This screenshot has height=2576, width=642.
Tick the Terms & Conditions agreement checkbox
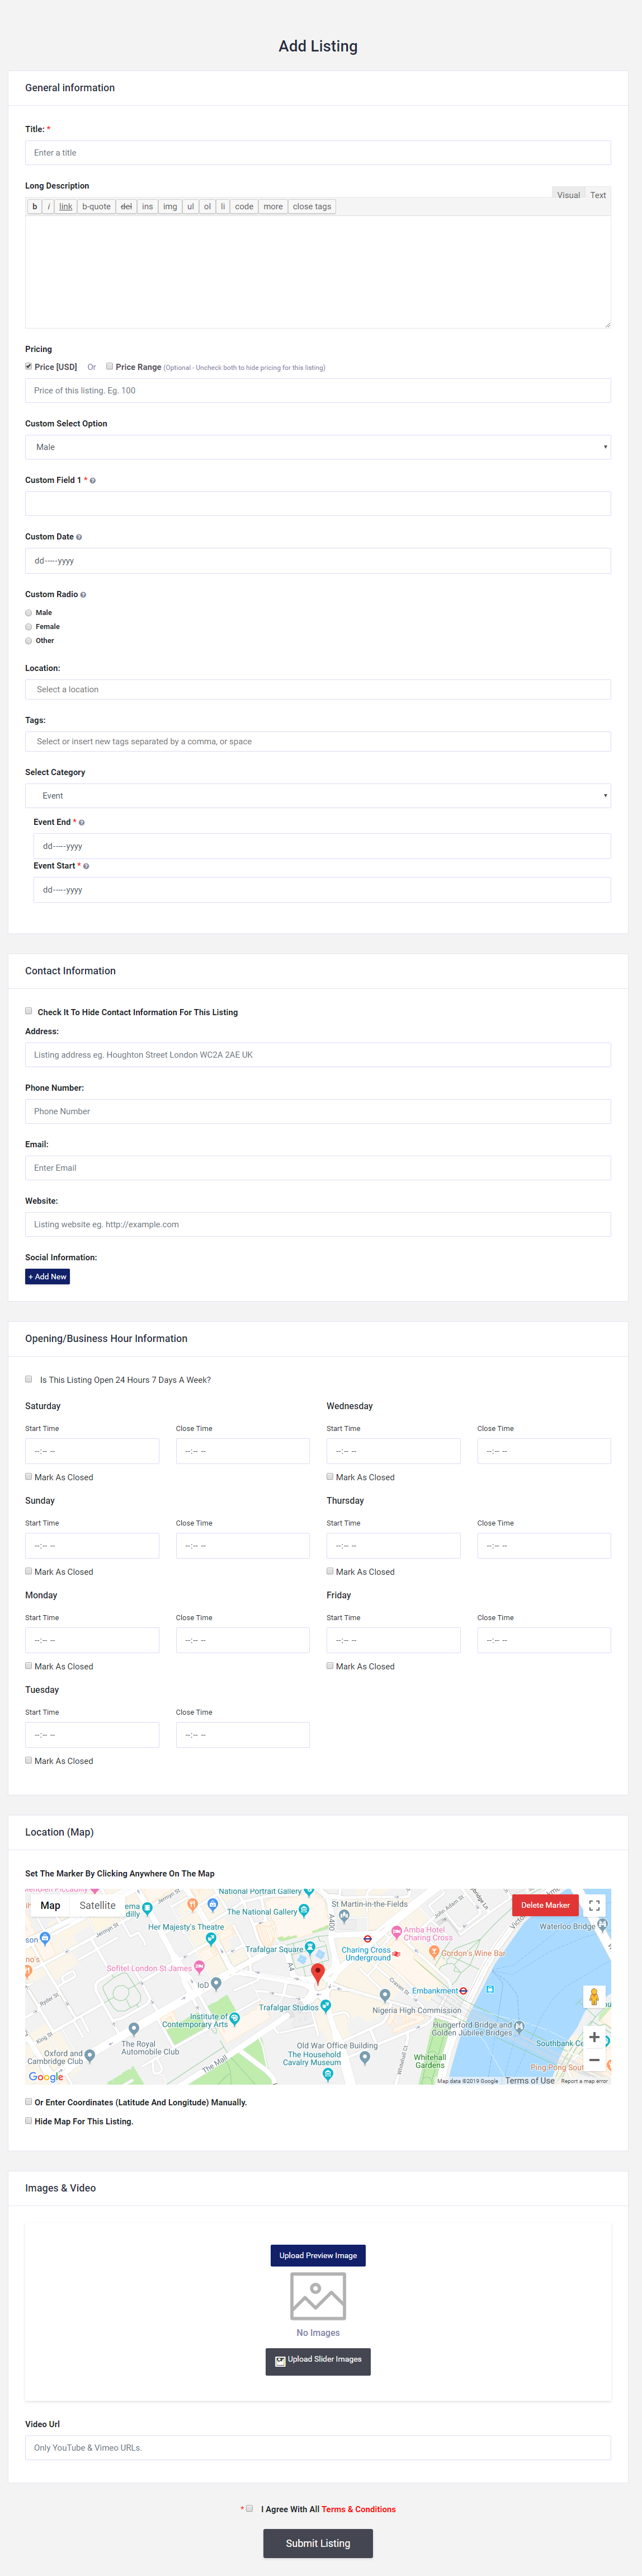[250, 2508]
